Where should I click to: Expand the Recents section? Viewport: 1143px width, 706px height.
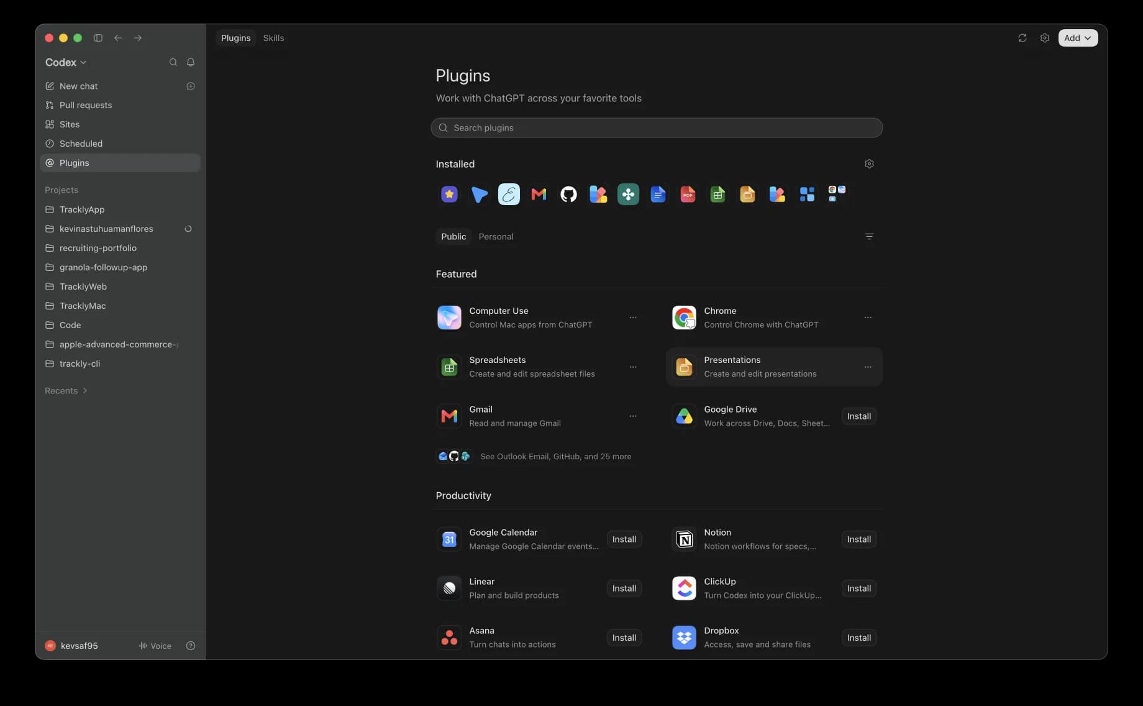pyautogui.click(x=66, y=391)
